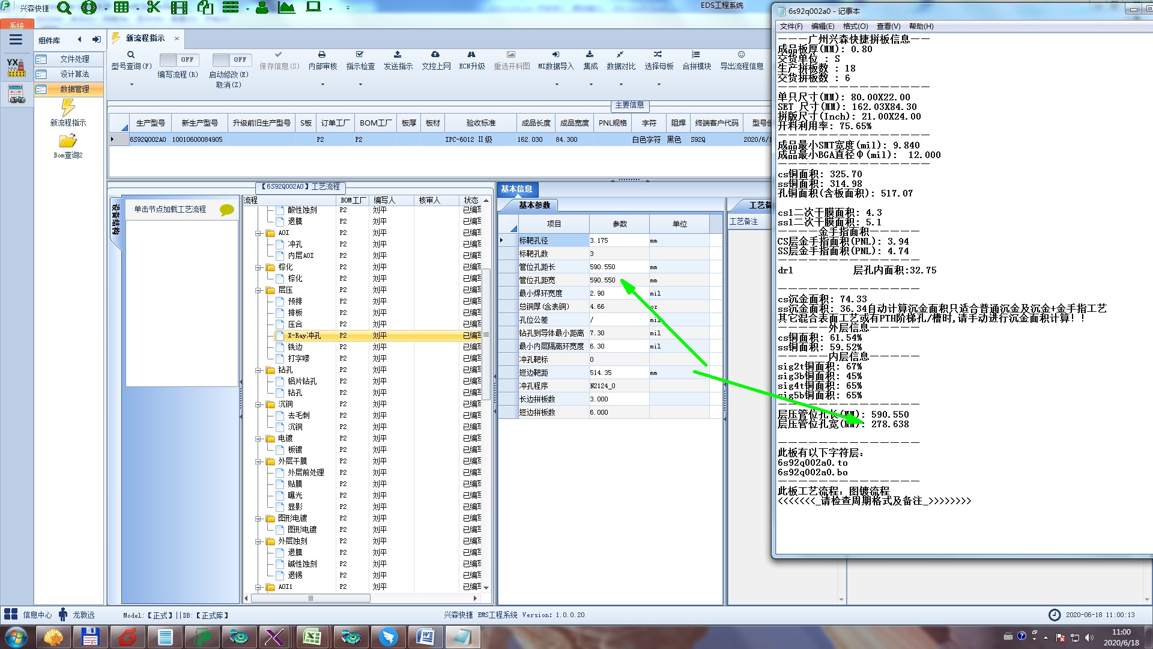This screenshot has width=1153, height=649.
Task: Collapse the 外层干膜 tree folder
Action: [x=258, y=462]
